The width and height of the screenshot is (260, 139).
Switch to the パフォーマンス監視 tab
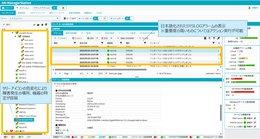point(127,33)
